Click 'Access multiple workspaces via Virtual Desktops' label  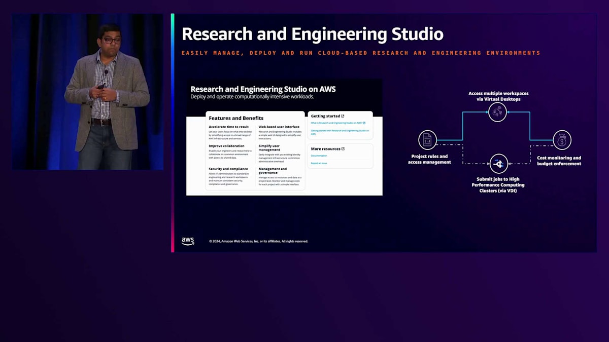(x=498, y=96)
